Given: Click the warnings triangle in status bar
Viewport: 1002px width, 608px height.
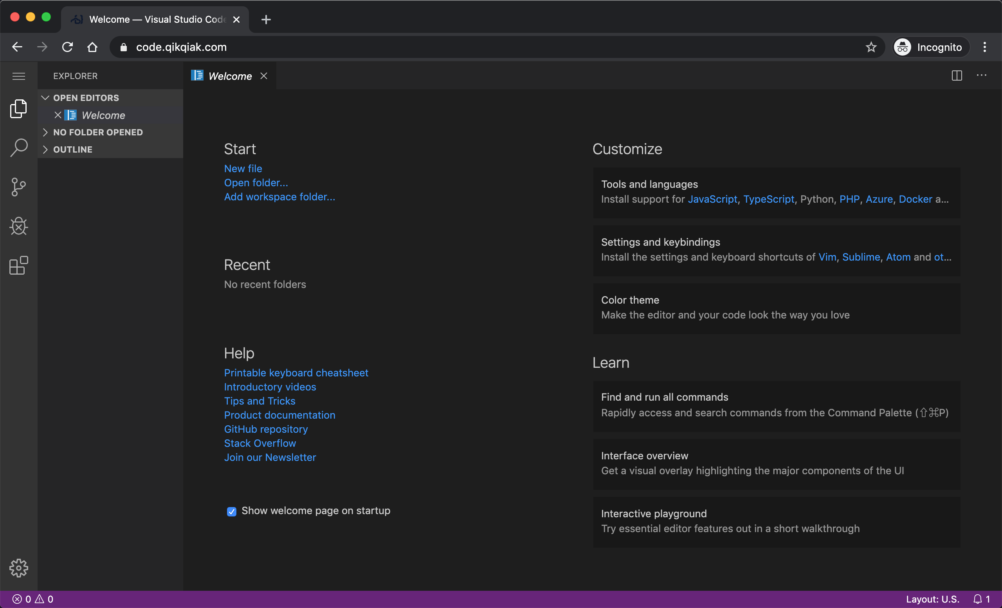Looking at the screenshot, I should point(44,599).
